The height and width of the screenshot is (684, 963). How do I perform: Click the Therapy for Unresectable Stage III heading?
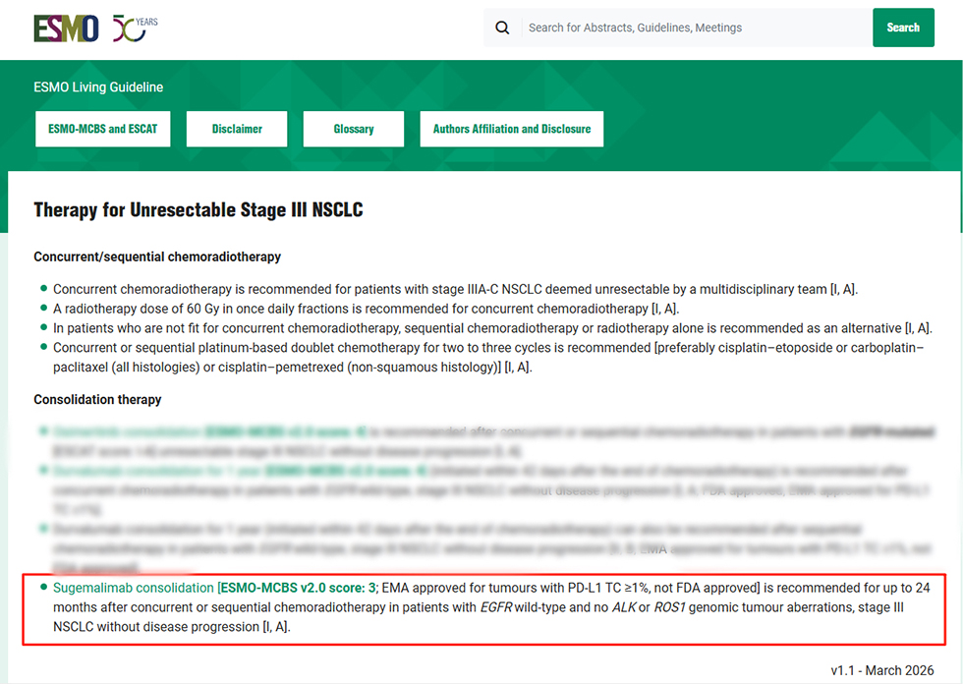click(198, 210)
